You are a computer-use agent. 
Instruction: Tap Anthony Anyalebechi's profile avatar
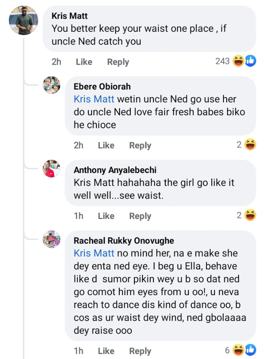coord(52,169)
